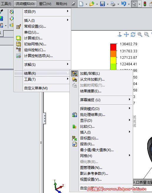Click the Pan view cross-arrows icon
The height and width of the screenshot is (193, 152).
[126, 34]
